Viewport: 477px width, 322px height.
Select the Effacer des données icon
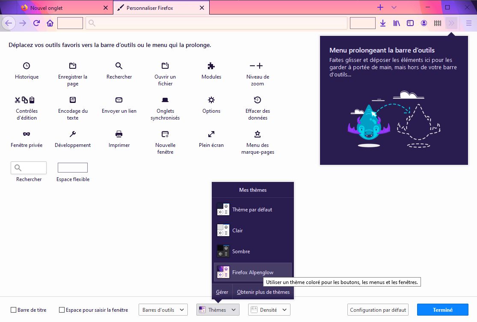258,100
